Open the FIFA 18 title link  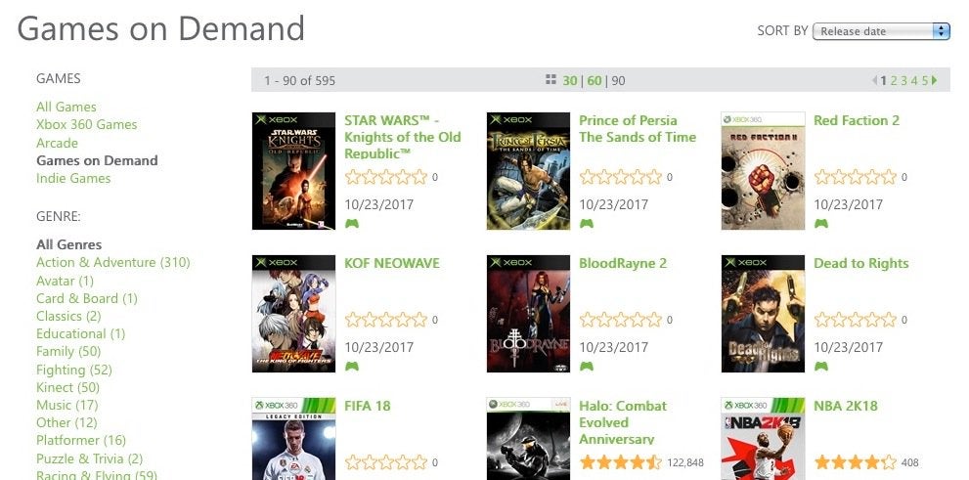click(368, 406)
